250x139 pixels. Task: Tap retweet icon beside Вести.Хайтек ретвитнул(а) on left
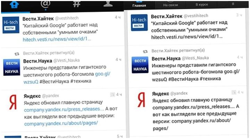point(17,54)
